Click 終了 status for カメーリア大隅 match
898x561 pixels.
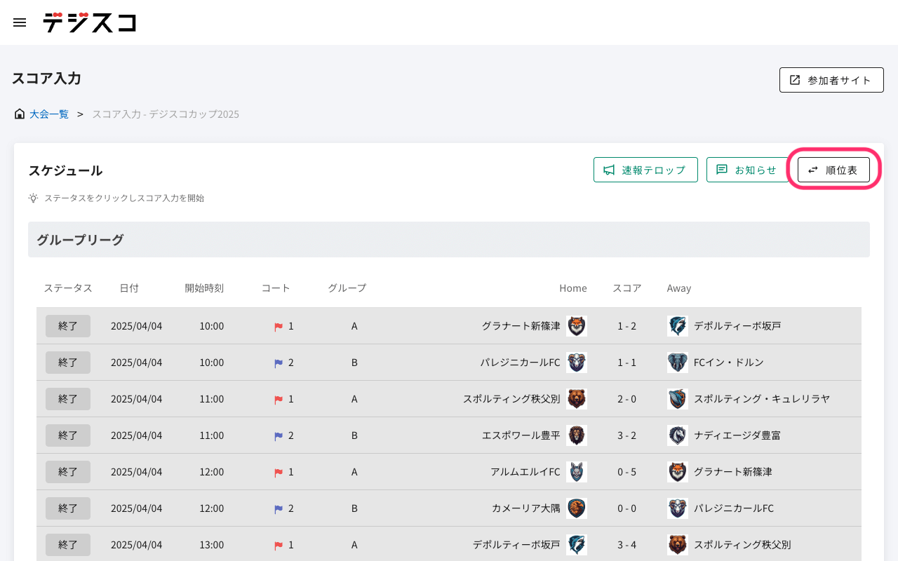(x=68, y=508)
